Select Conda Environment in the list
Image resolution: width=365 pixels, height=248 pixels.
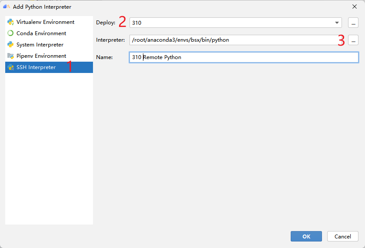[x=49, y=33]
